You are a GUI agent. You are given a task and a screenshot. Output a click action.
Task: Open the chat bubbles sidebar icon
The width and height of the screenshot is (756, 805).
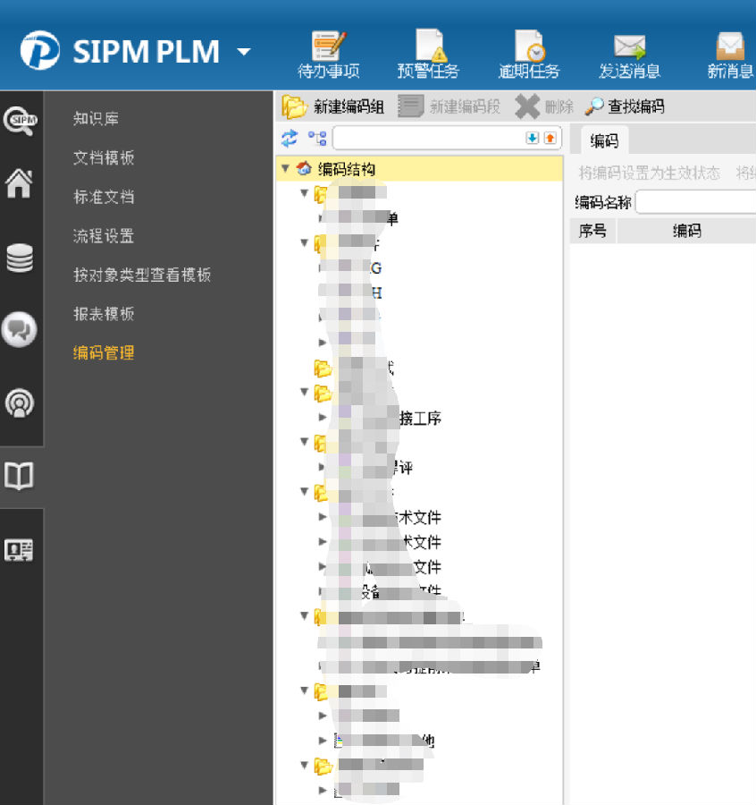click(x=20, y=329)
